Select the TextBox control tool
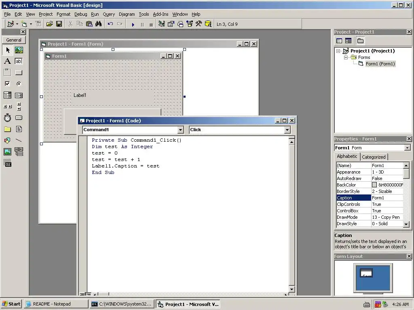Image resolution: width=414 pixels, height=310 pixels. [x=19, y=61]
